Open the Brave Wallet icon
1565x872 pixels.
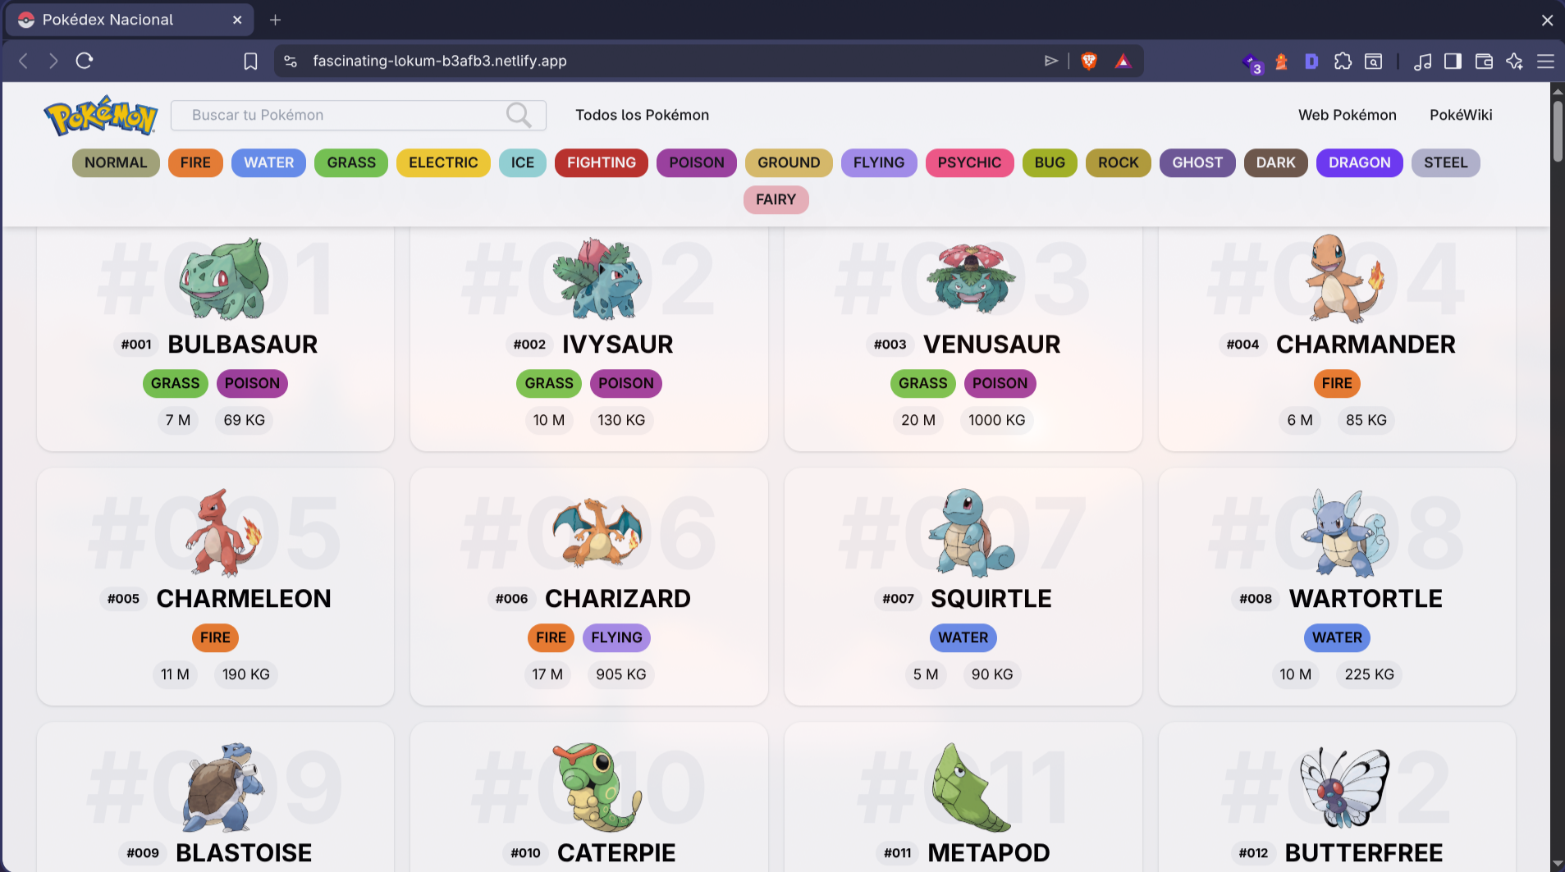click(x=1484, y=61)
